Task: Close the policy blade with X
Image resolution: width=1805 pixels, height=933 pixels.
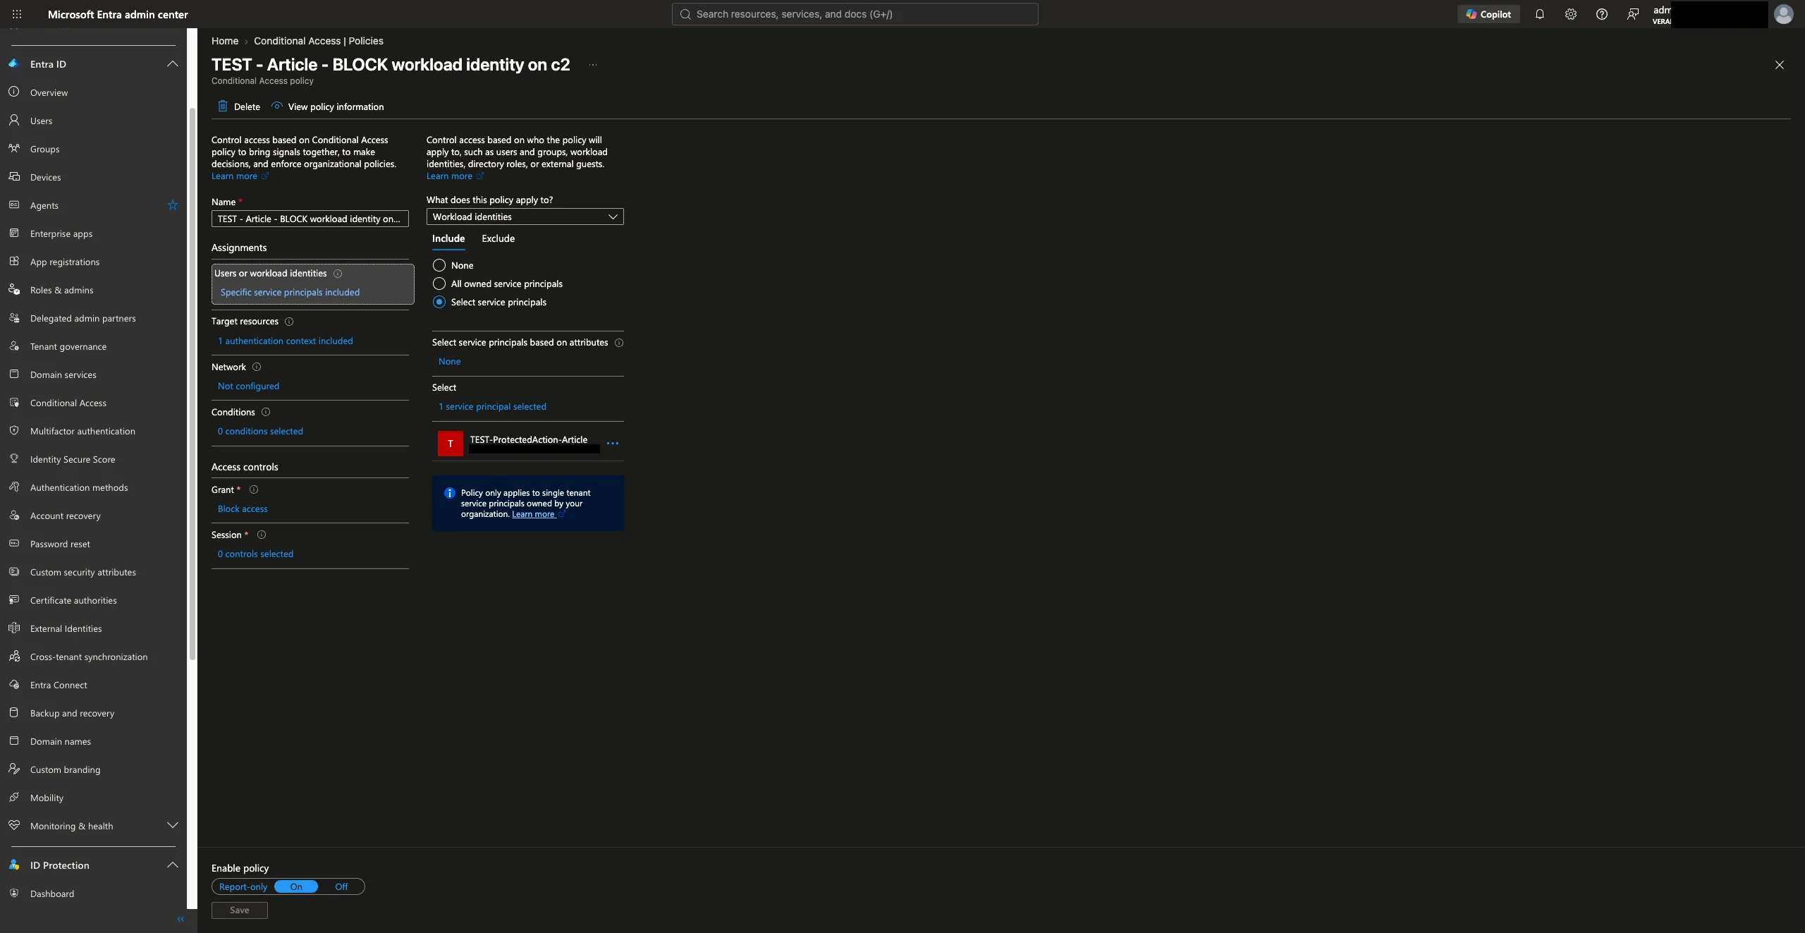Action: coord(1779,65)
